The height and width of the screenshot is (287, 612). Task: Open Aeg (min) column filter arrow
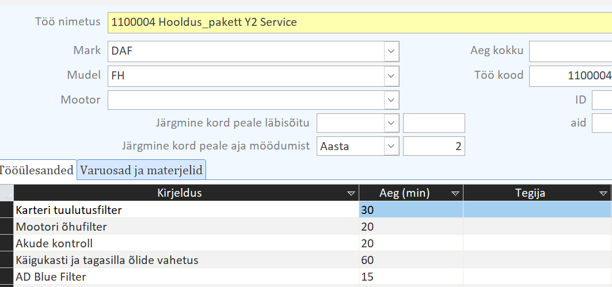(x=455, y=193)
